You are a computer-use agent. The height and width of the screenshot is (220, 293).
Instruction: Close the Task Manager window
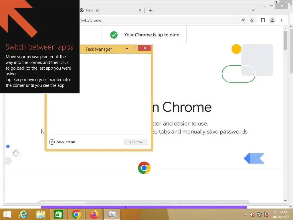[x=145, y=48]
